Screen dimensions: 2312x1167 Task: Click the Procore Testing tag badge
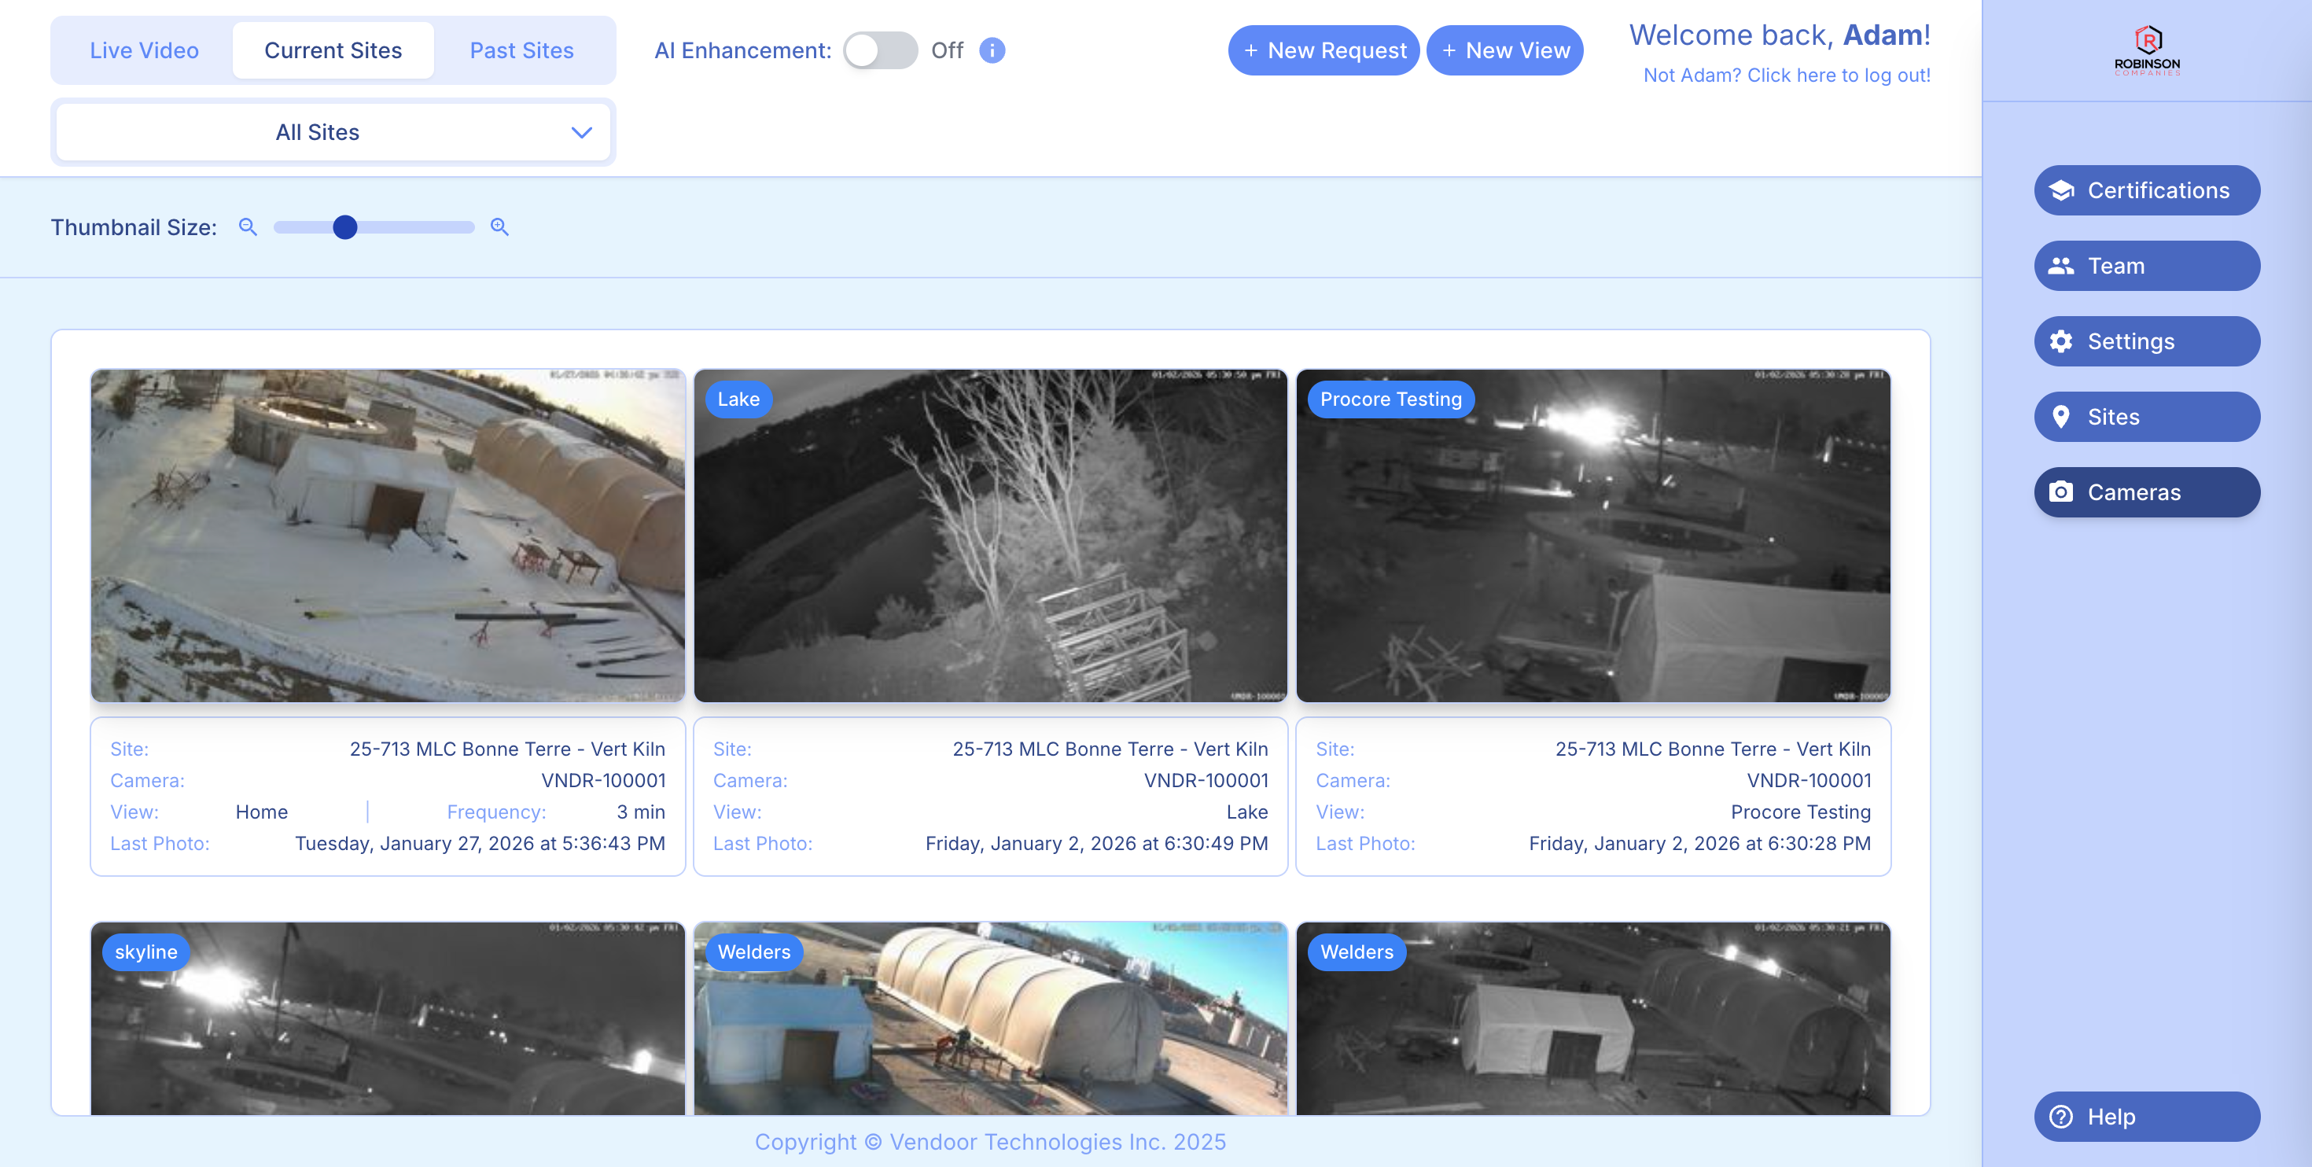(x=1391, y=399)
